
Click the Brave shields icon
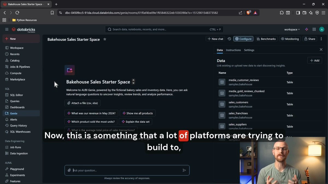coord(248,13)
